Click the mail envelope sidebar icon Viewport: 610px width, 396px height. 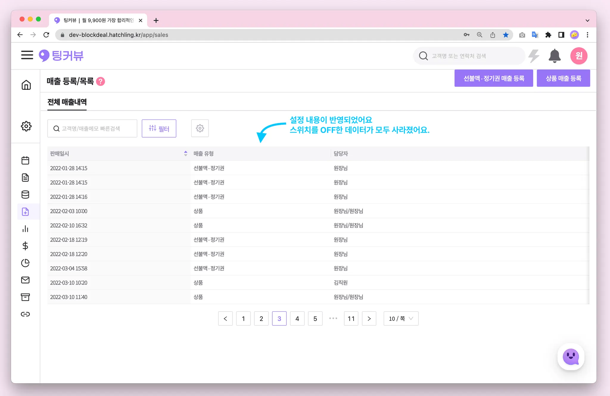26,280
